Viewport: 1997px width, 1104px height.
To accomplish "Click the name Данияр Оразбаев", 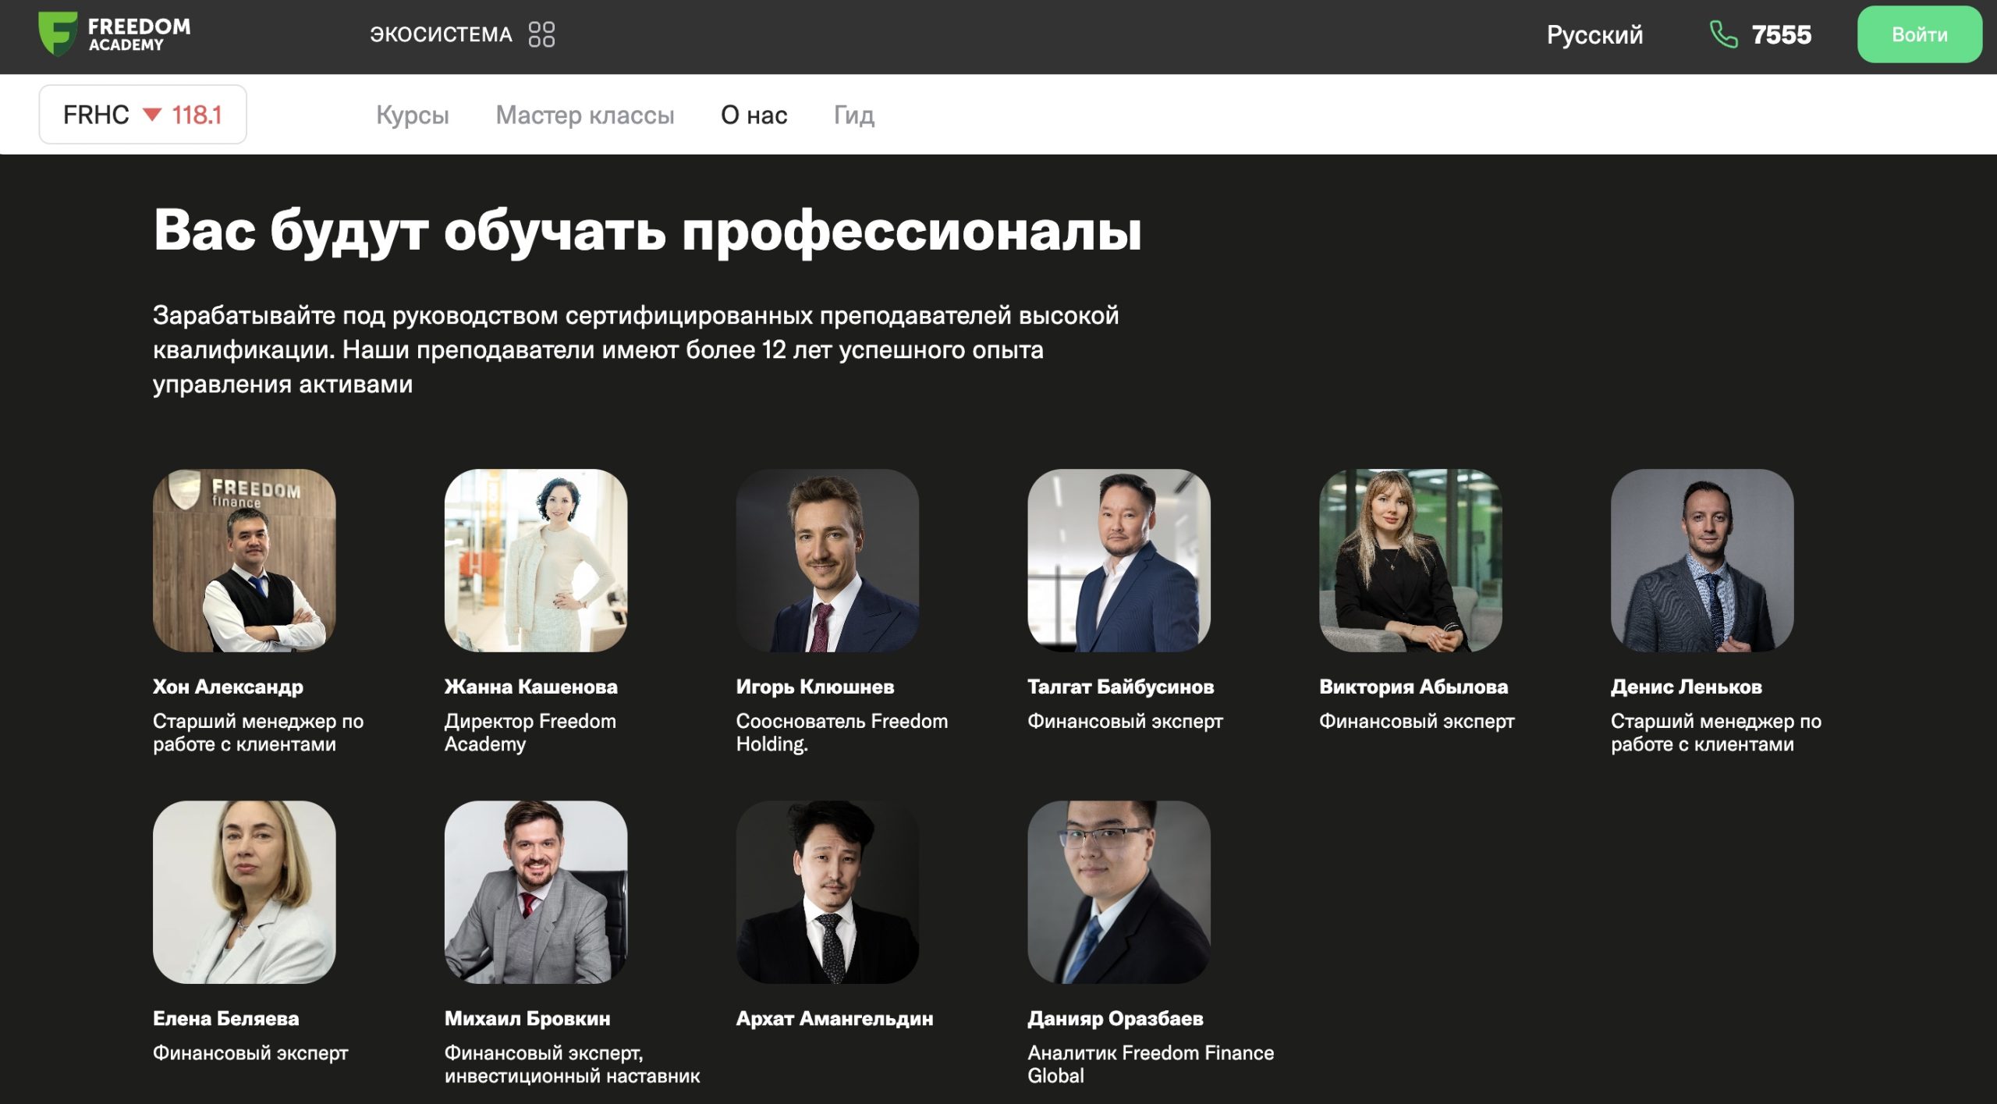I will (1115, 1018).
